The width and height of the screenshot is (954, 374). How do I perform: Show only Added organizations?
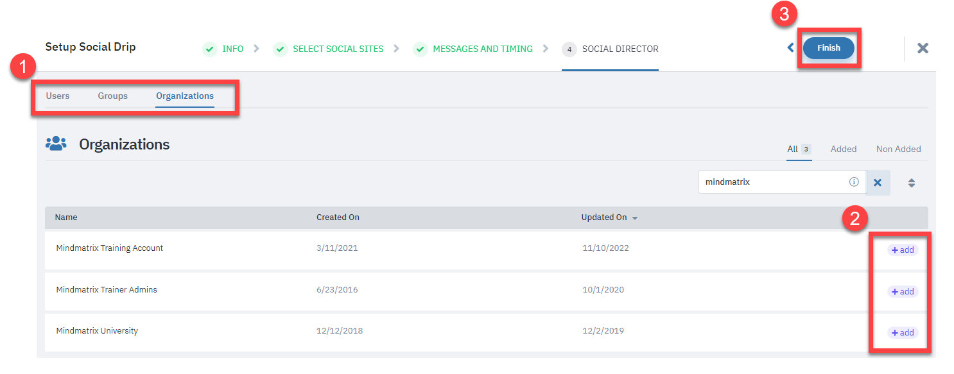tap(843, 149)
